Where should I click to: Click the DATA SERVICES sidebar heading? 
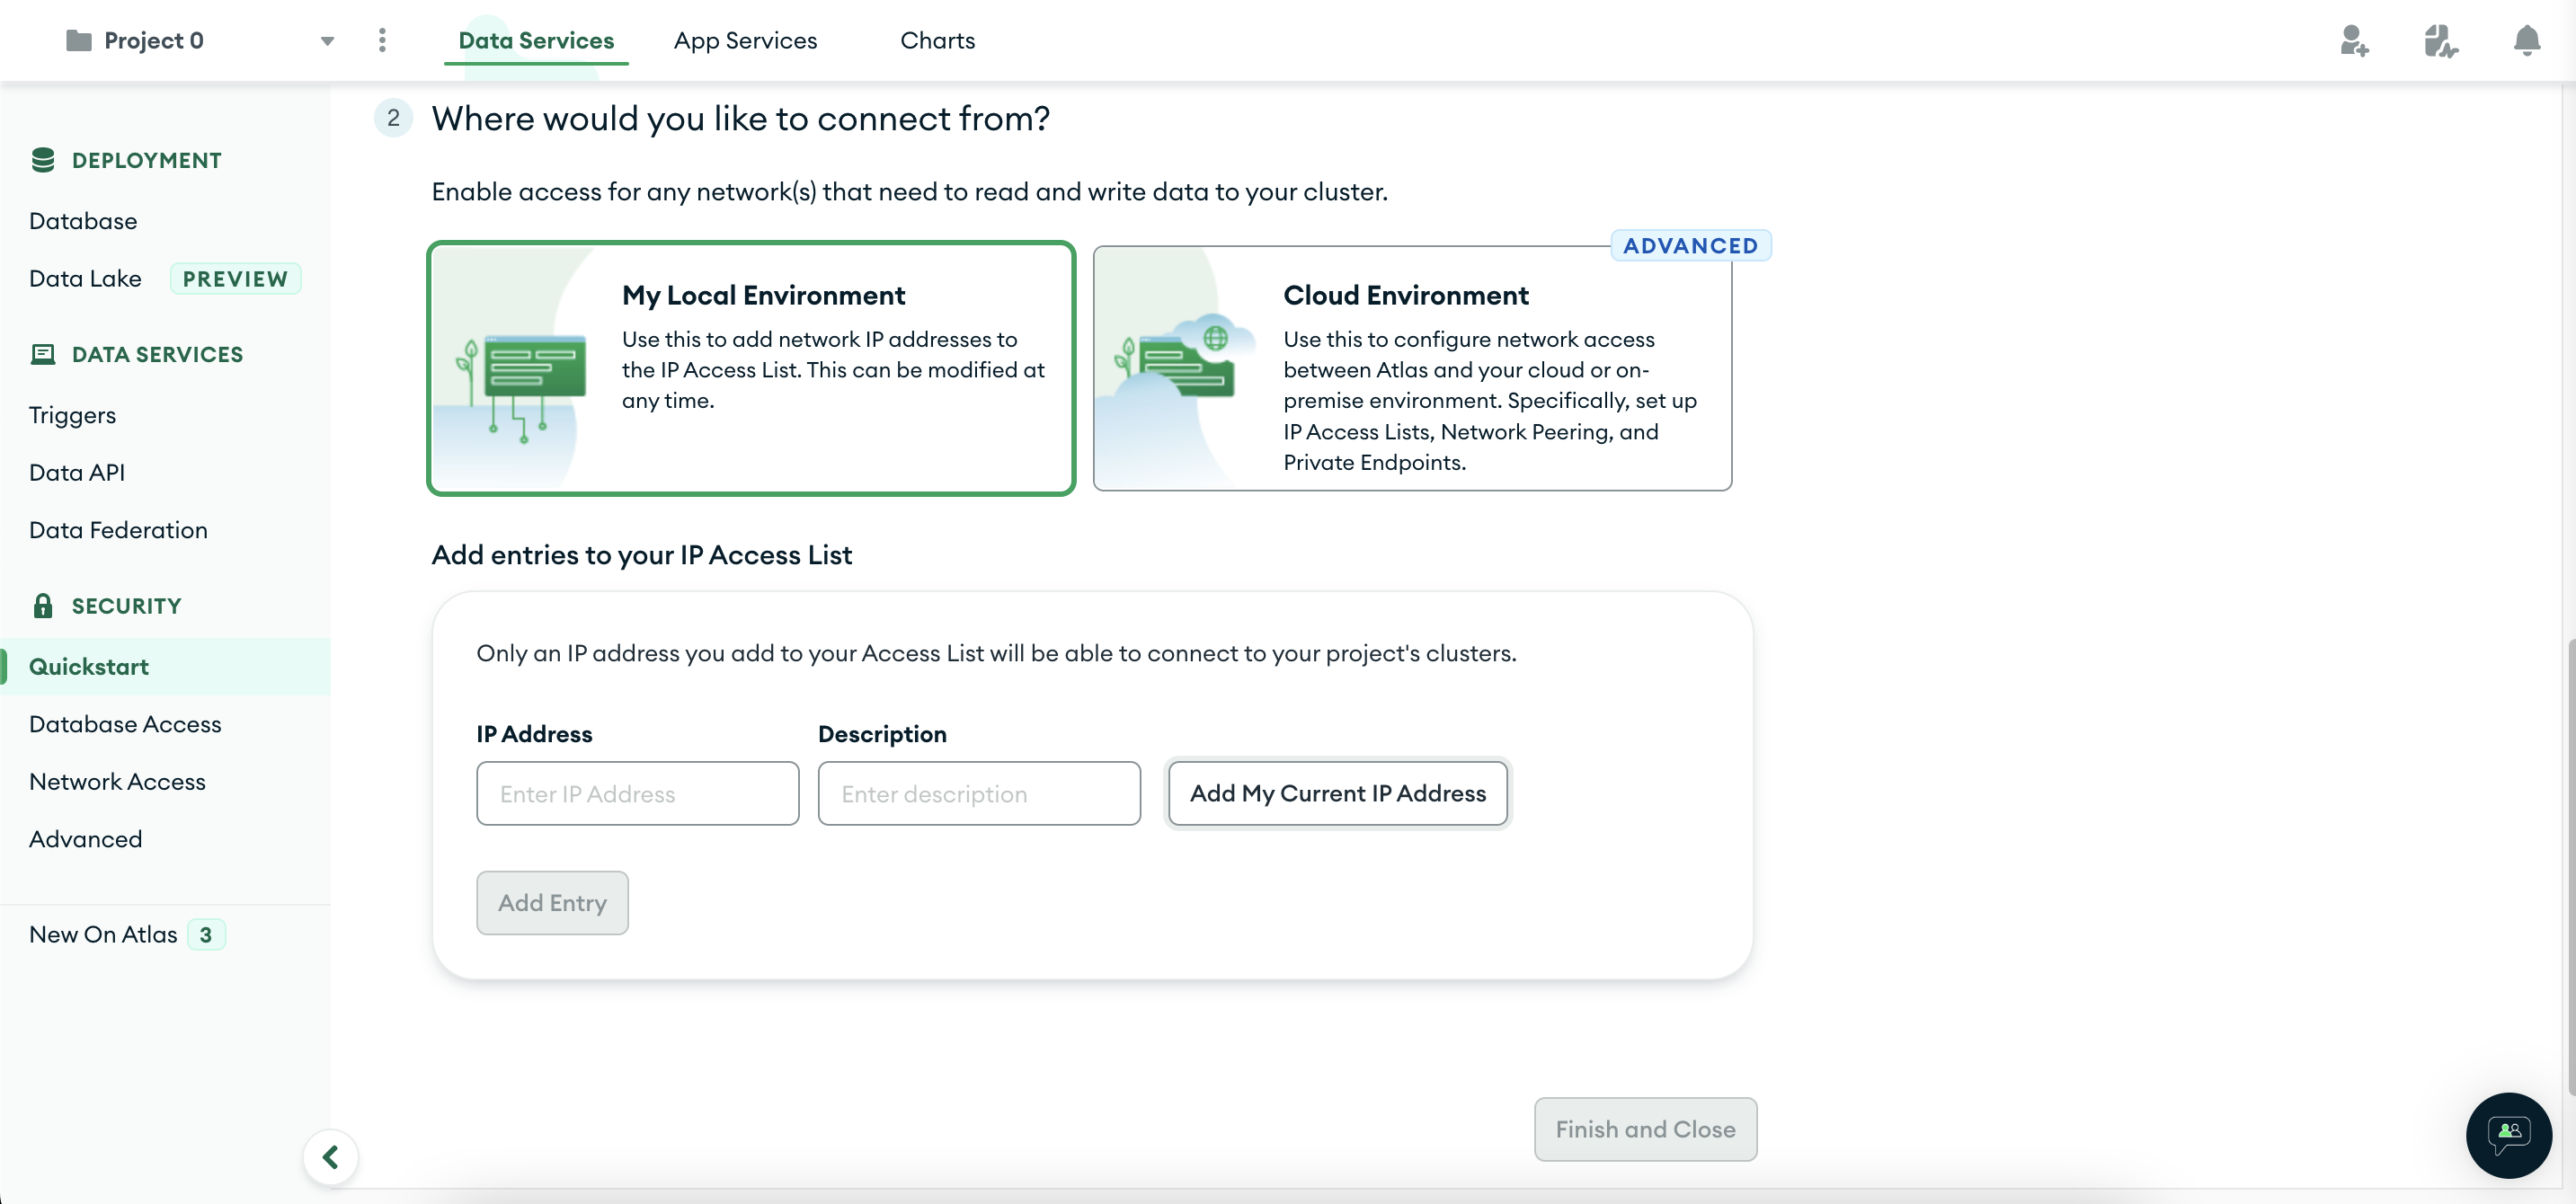tap(158, 354)
